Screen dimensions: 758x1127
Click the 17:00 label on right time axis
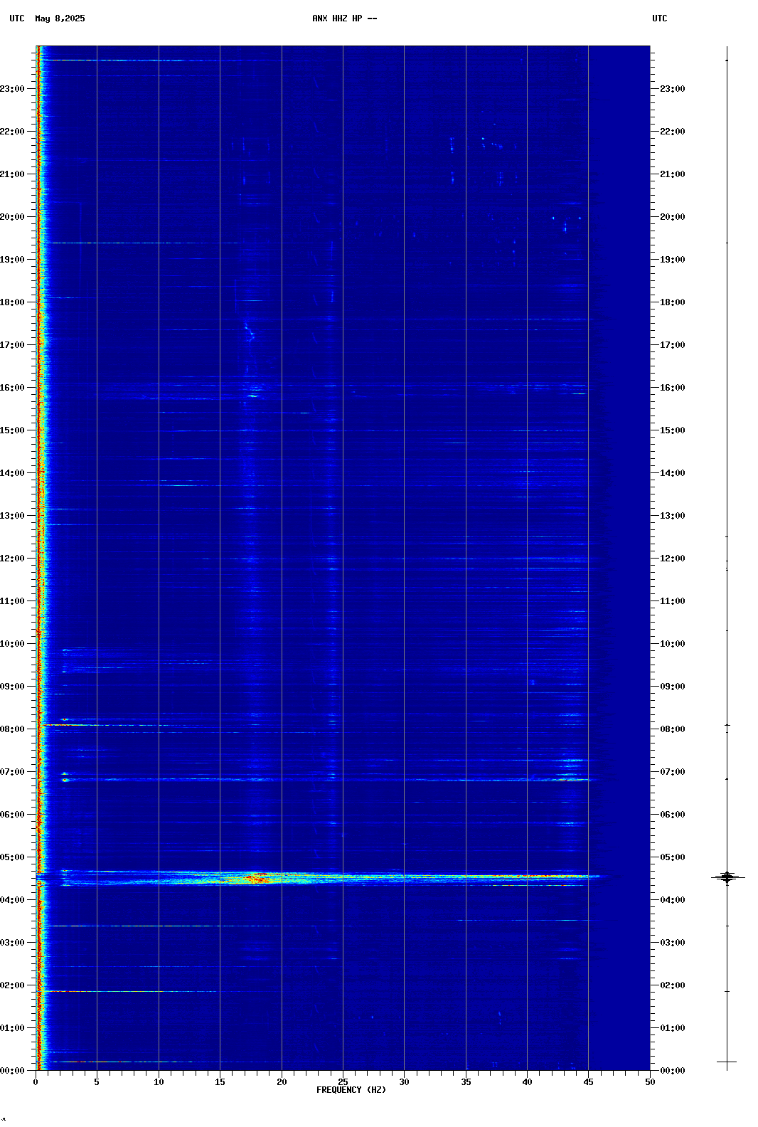pyautogui.click(x=673, y=345)
